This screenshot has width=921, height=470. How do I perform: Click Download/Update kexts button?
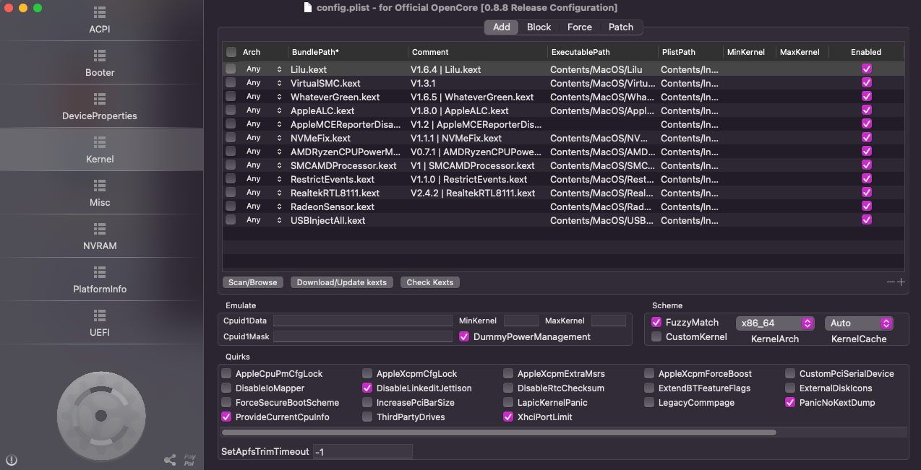coord(341,282)
